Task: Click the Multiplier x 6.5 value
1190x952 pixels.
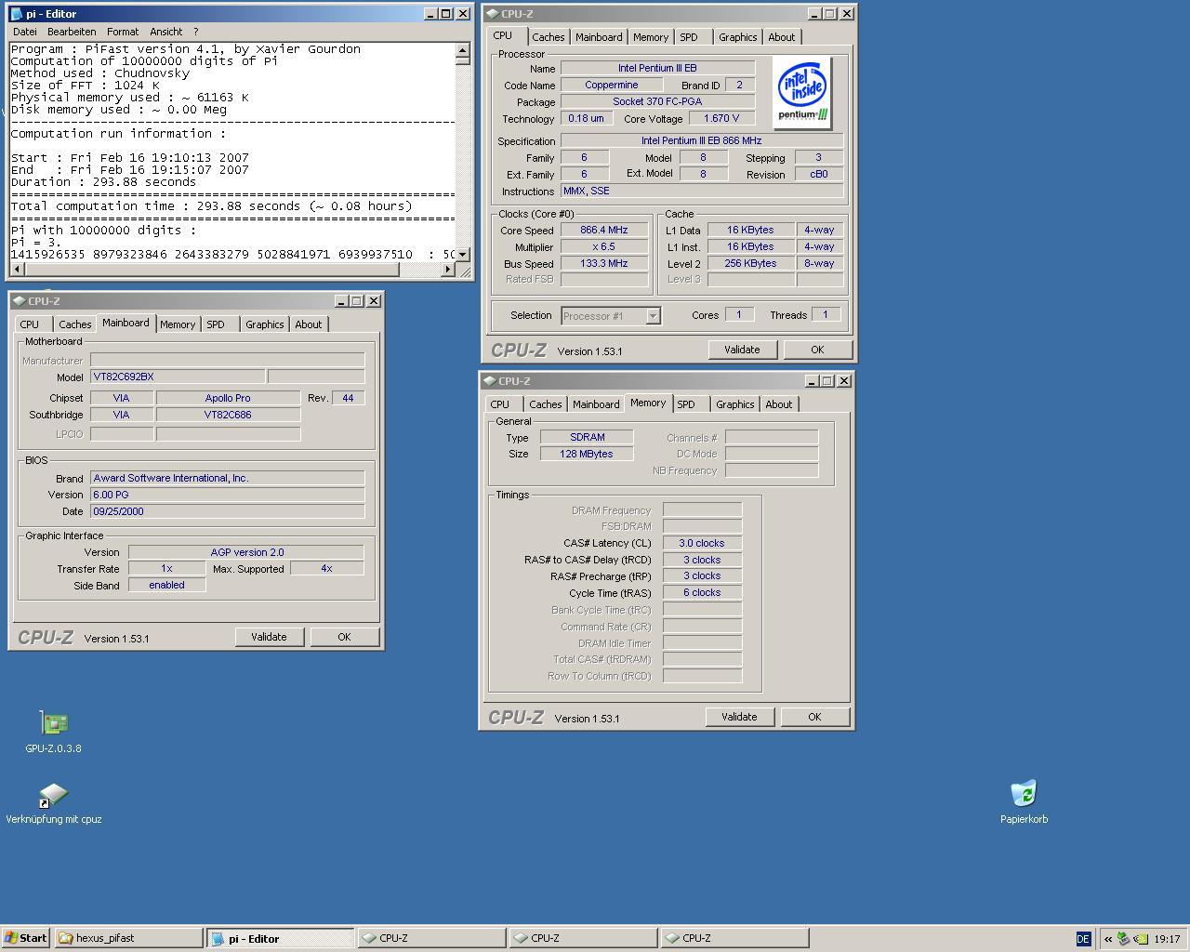Action: click(604, 247)
